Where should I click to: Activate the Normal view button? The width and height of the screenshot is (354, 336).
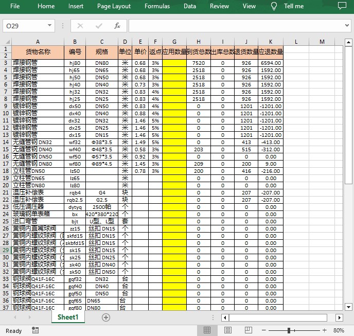pos(207,330)
